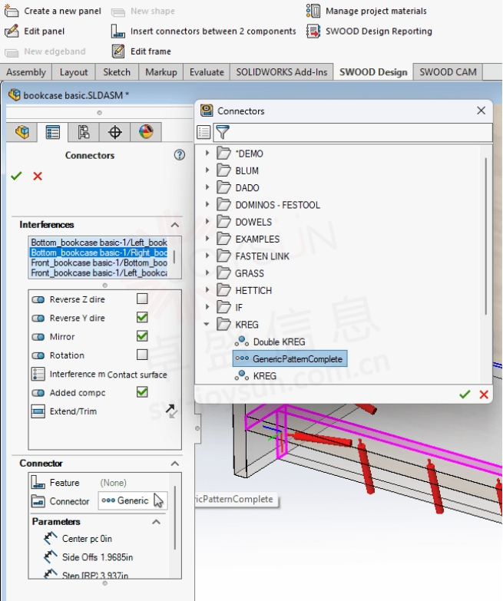Click the Connector Generic input field
Viewport: 503px width, 601px height.
click(x=133, y=500)
